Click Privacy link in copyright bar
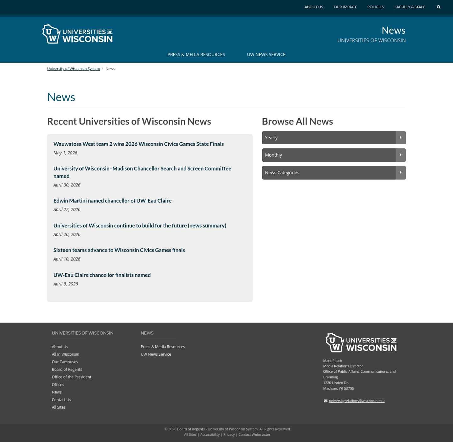453x442 pixels. tap(229, 434)
